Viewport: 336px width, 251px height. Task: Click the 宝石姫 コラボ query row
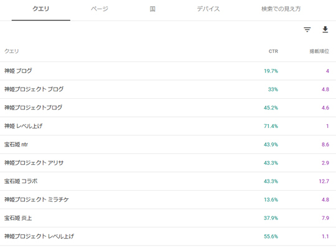point(168,181)
